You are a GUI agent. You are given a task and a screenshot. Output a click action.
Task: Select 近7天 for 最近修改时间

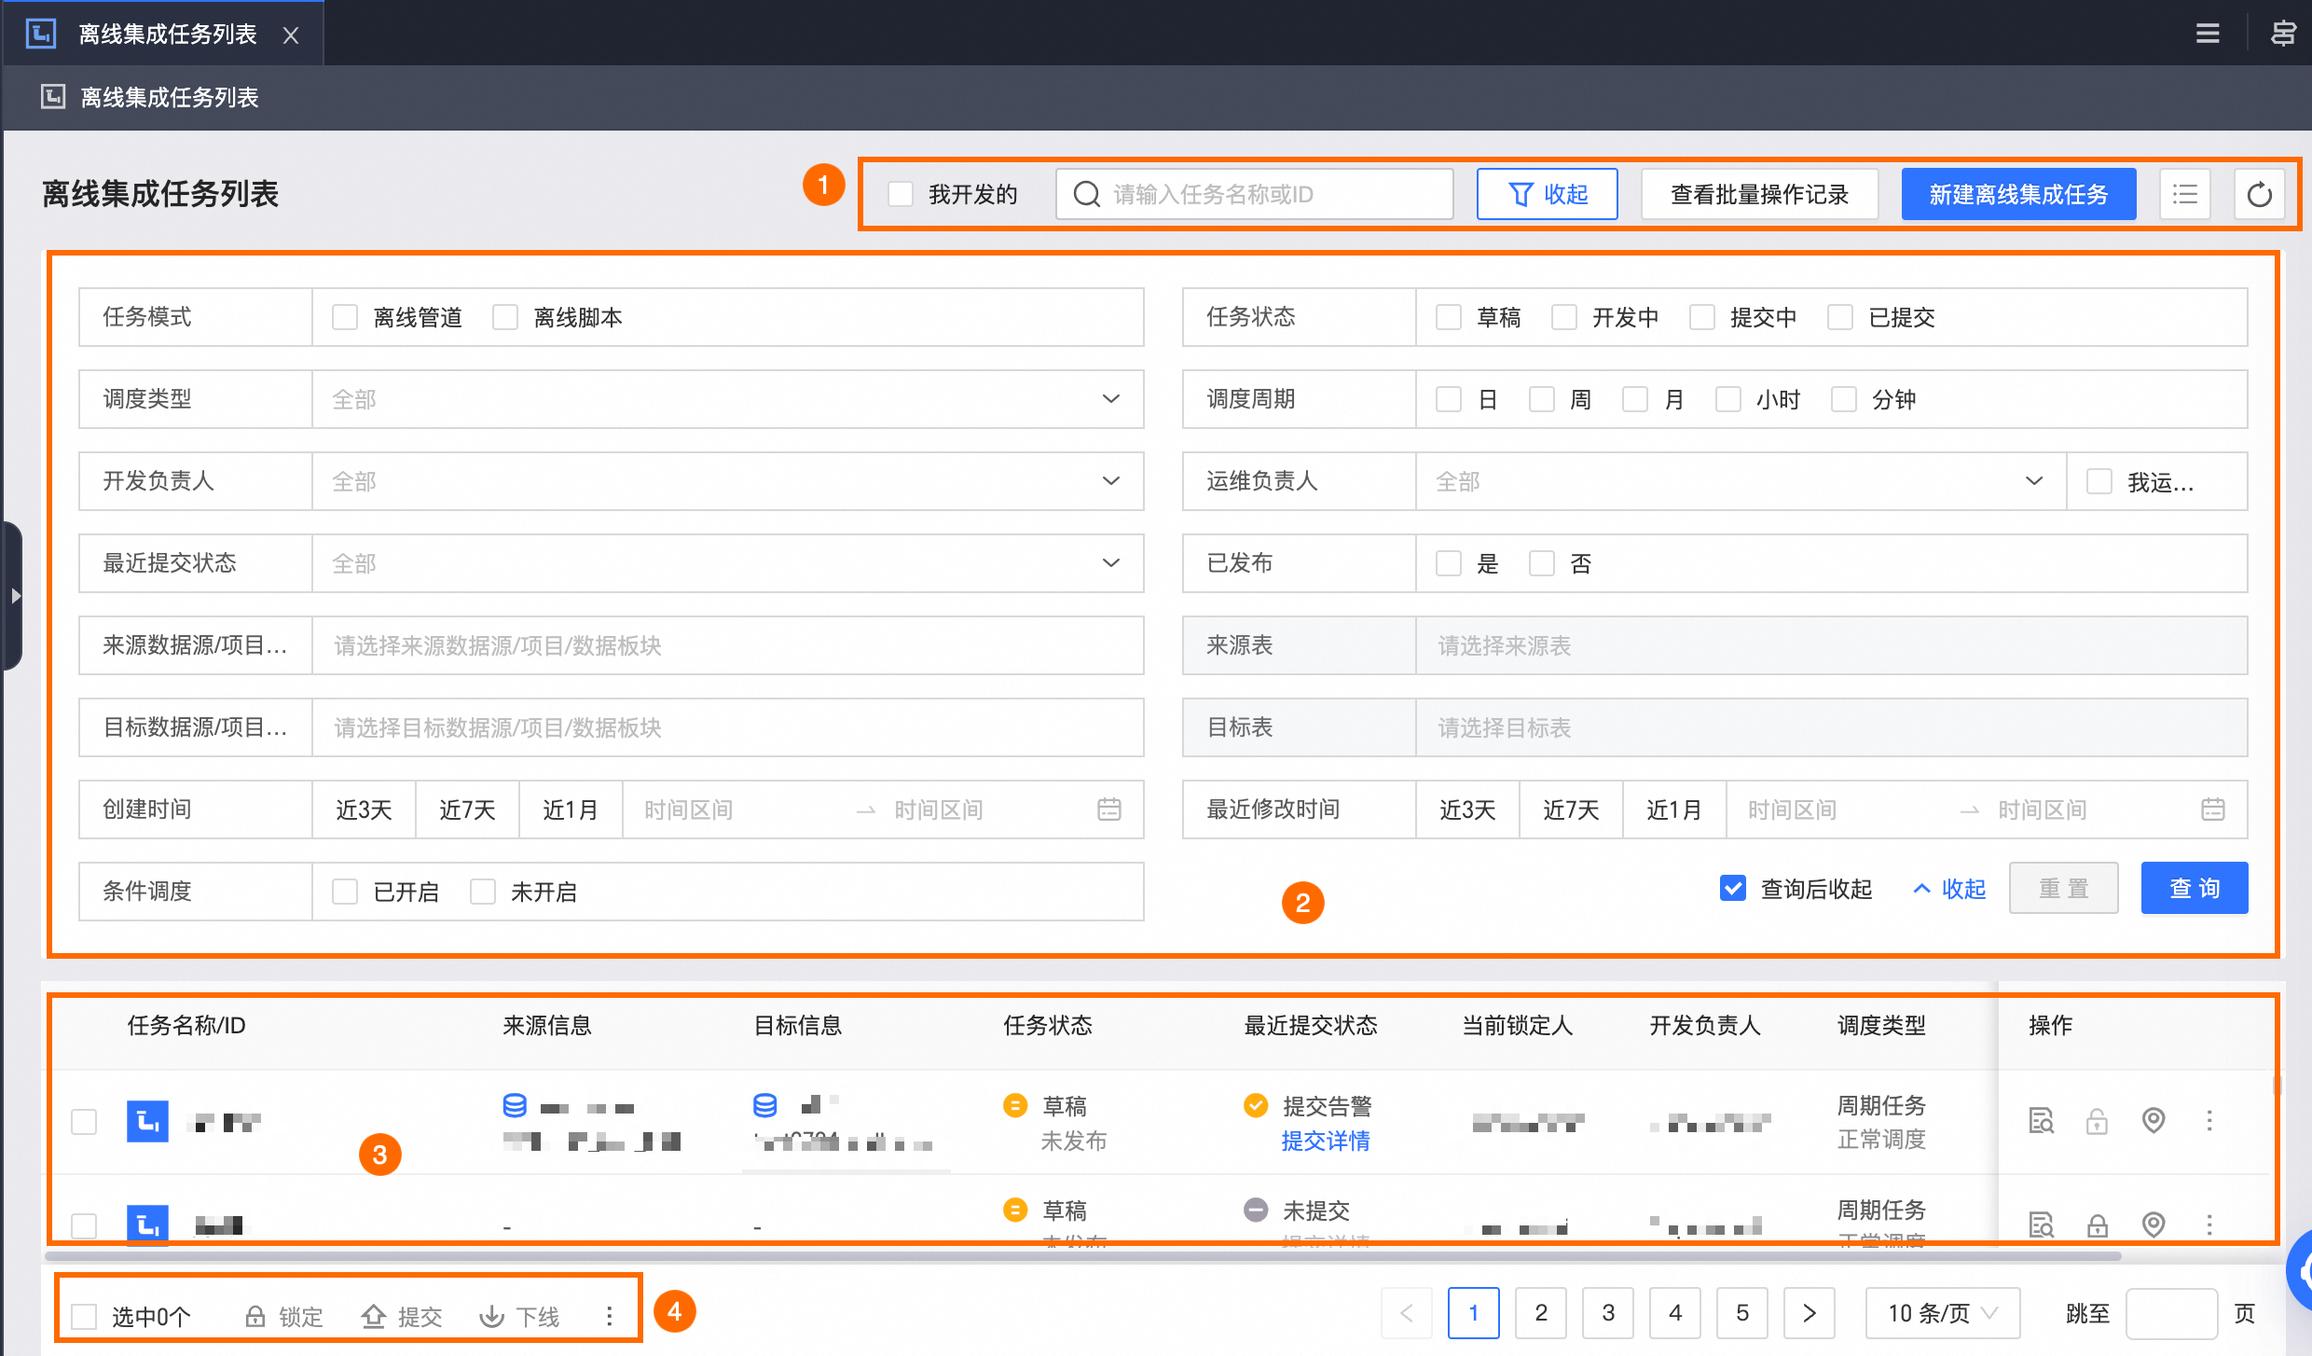click(1571, 809)
